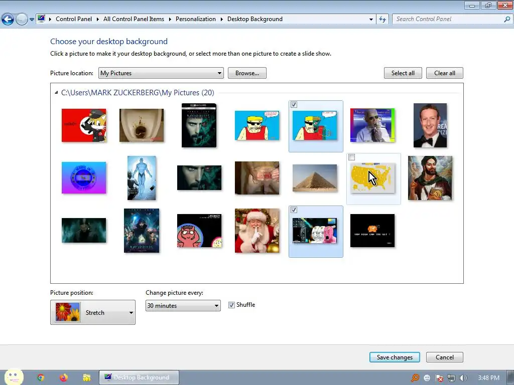Uncheck the green-hat cartoon picture checkbox

[294, 104]
